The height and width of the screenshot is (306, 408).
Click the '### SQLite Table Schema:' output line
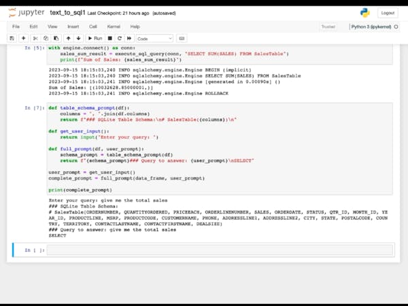pyautogui.click(x=83, y=206)
